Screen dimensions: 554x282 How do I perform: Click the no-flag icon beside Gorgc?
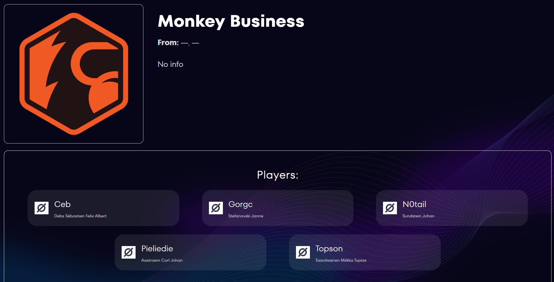pyautogui.click(x=216, y=208)
